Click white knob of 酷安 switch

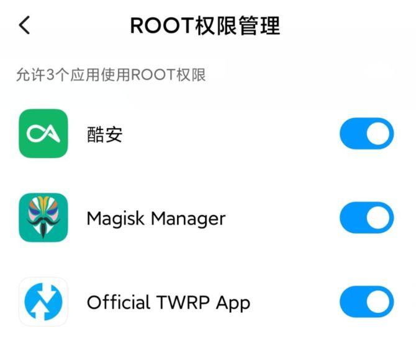pyautogui.click(x=378, y=134)
